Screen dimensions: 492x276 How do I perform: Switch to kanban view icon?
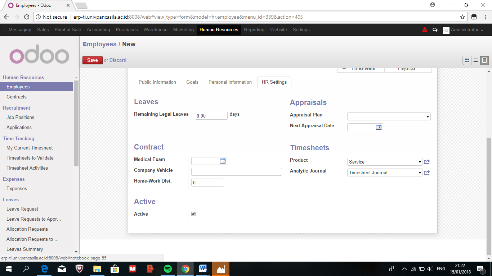(x=467, y=60)
